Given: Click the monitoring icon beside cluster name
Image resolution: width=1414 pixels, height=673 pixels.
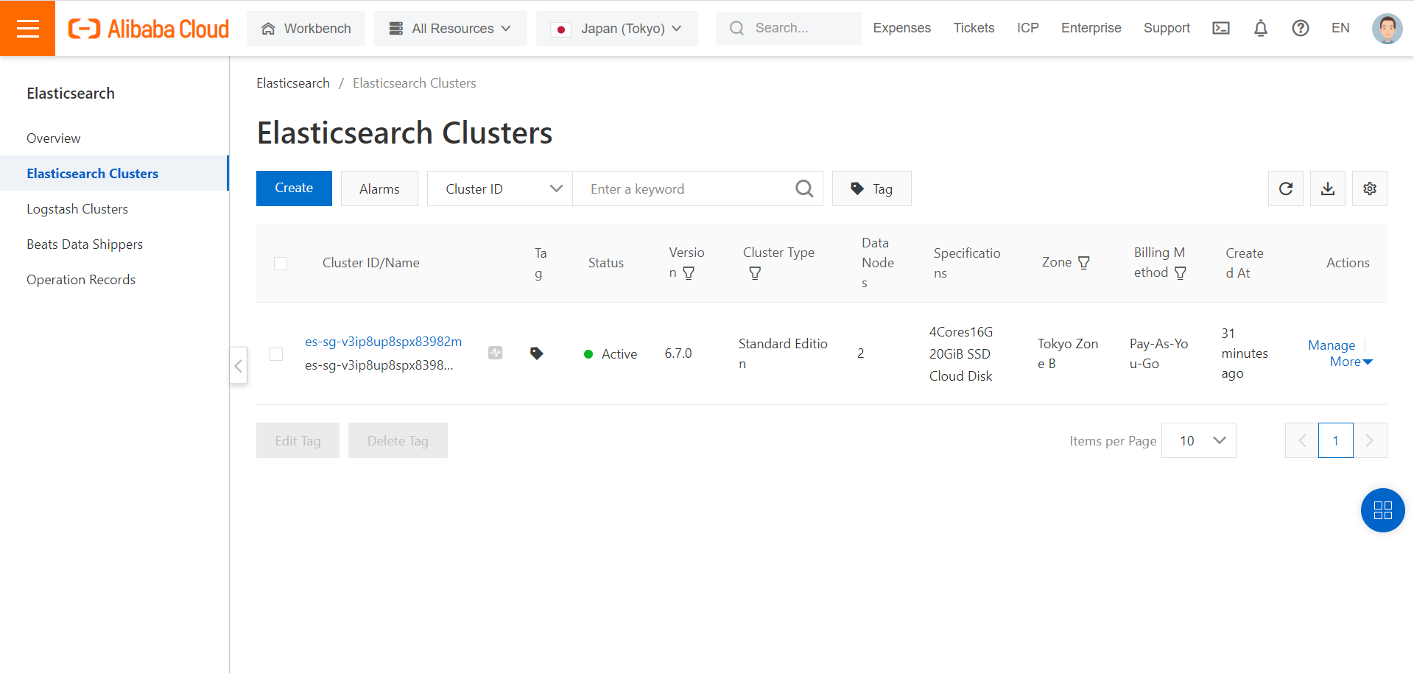Looking at the screenshot, I should tap(496, 353).
